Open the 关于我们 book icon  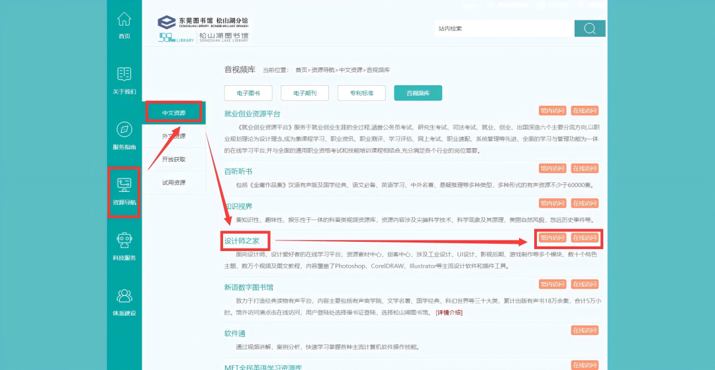[x=124, y=74]
